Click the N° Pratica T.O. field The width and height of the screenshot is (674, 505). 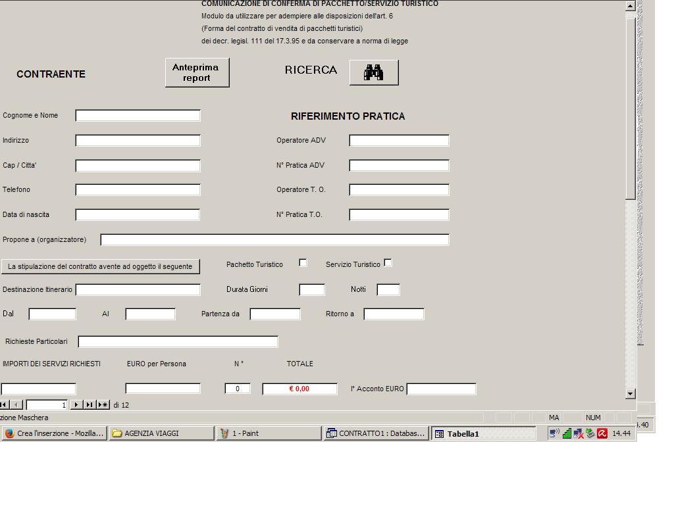(x=400, y=215)
